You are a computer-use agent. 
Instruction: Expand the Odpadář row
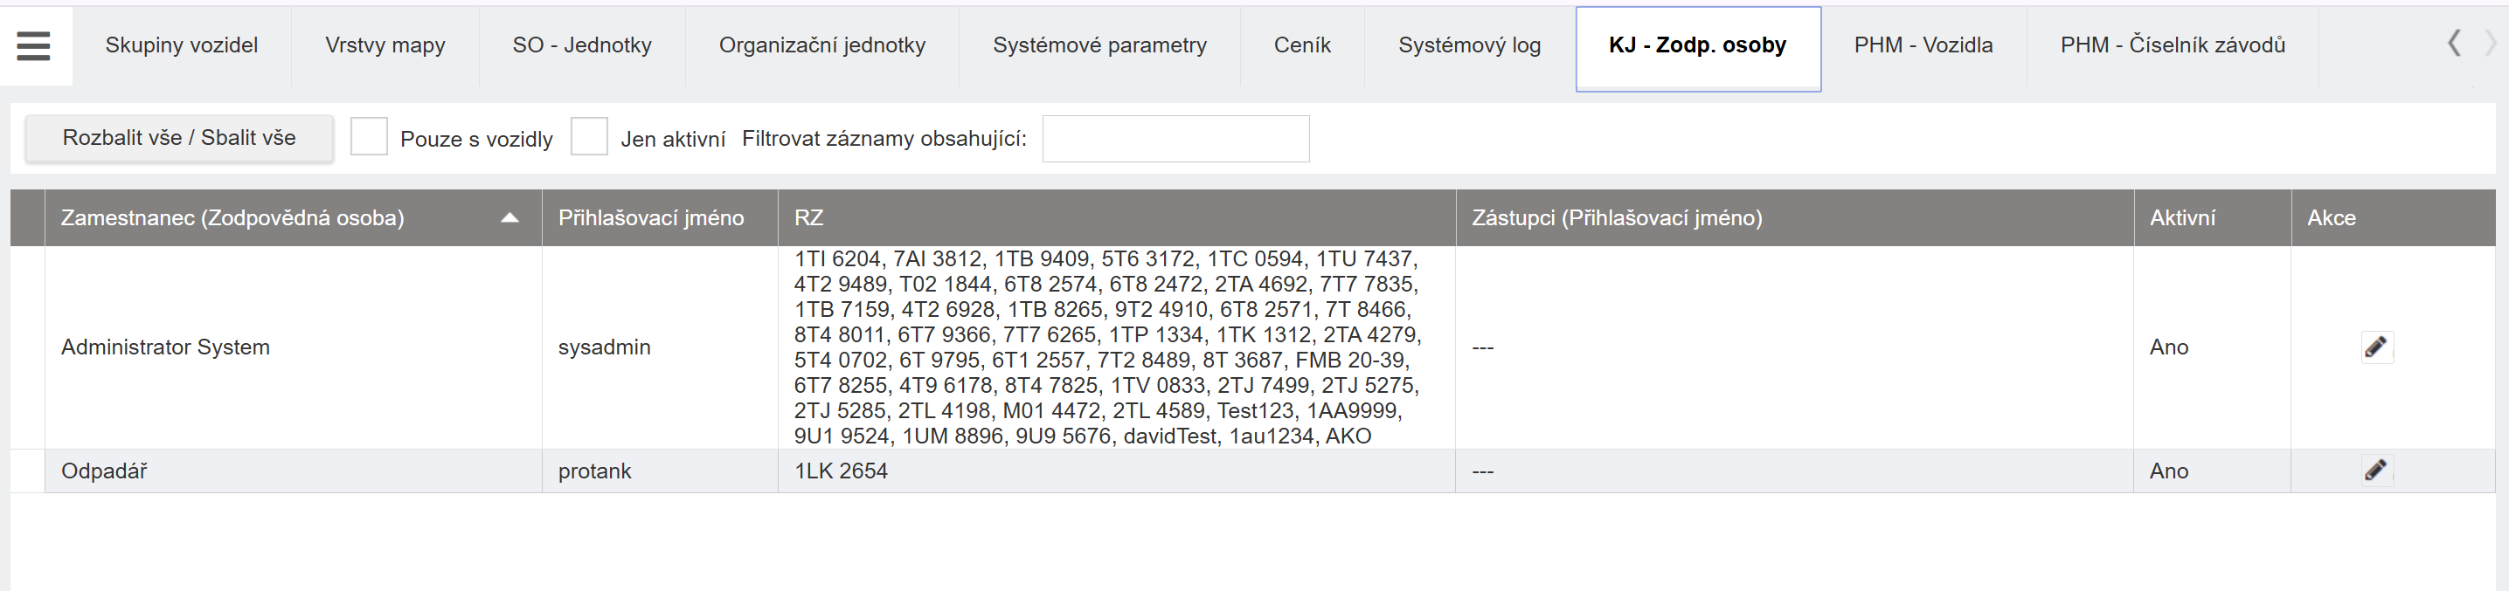pos(28,471)
